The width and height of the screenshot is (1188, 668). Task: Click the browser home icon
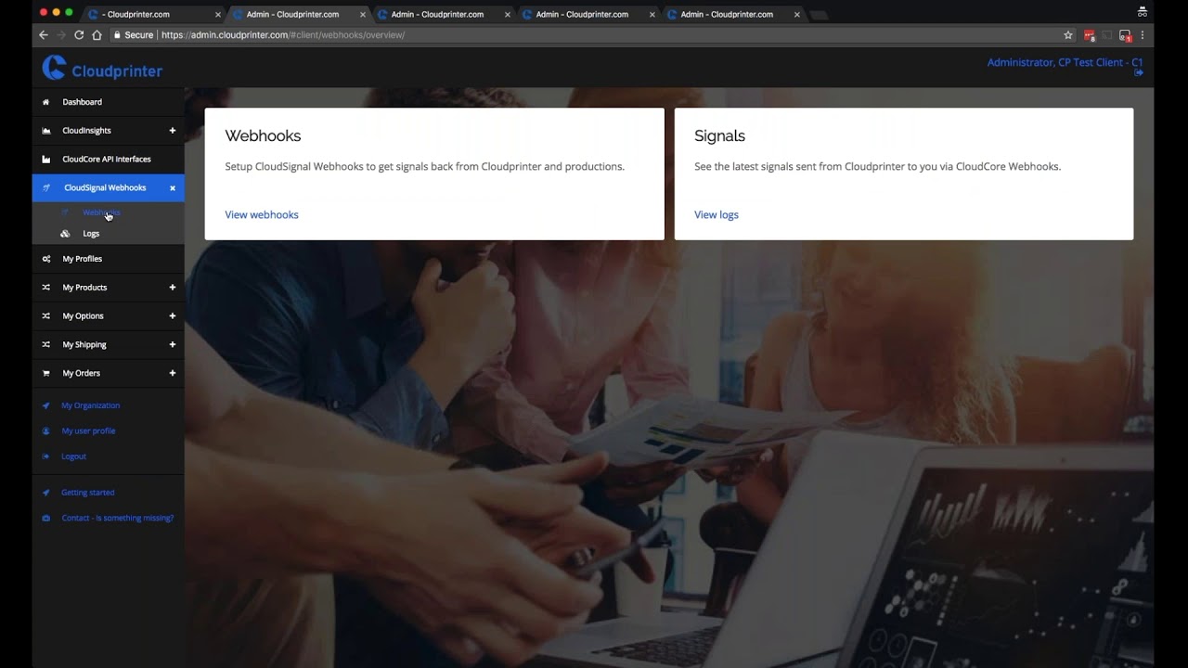tap(97, 35)
